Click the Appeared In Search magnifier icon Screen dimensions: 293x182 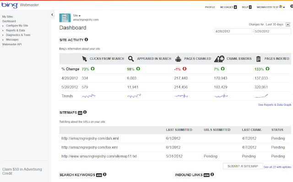(x=131, y=59)
